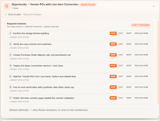This screenshot has height=121, width=160.
Task: Select EDIT for Deploy the Apex conversion step
Action: (x=121, y=66)
